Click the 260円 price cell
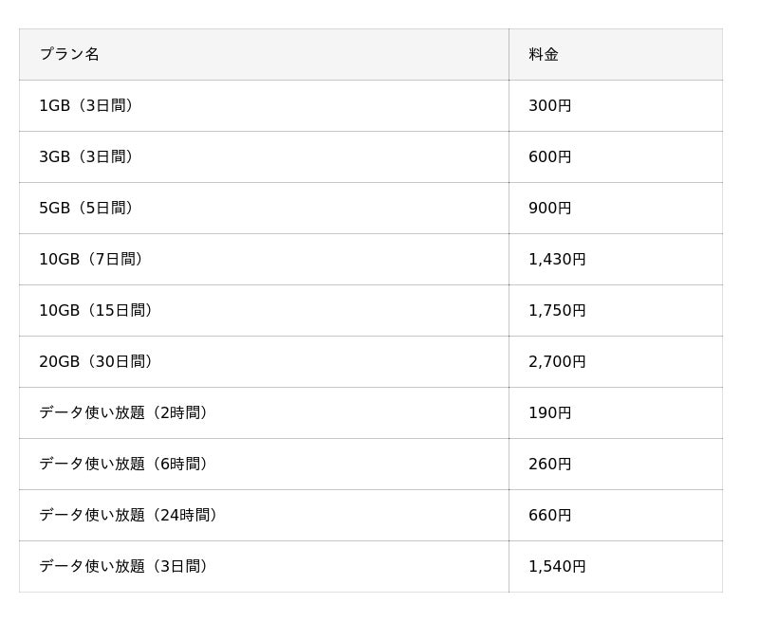759x621 pixels. 550,464
